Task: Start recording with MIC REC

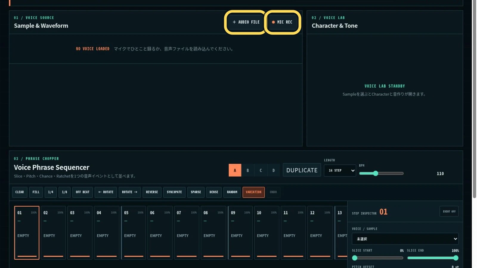Action: coord(282,22)
